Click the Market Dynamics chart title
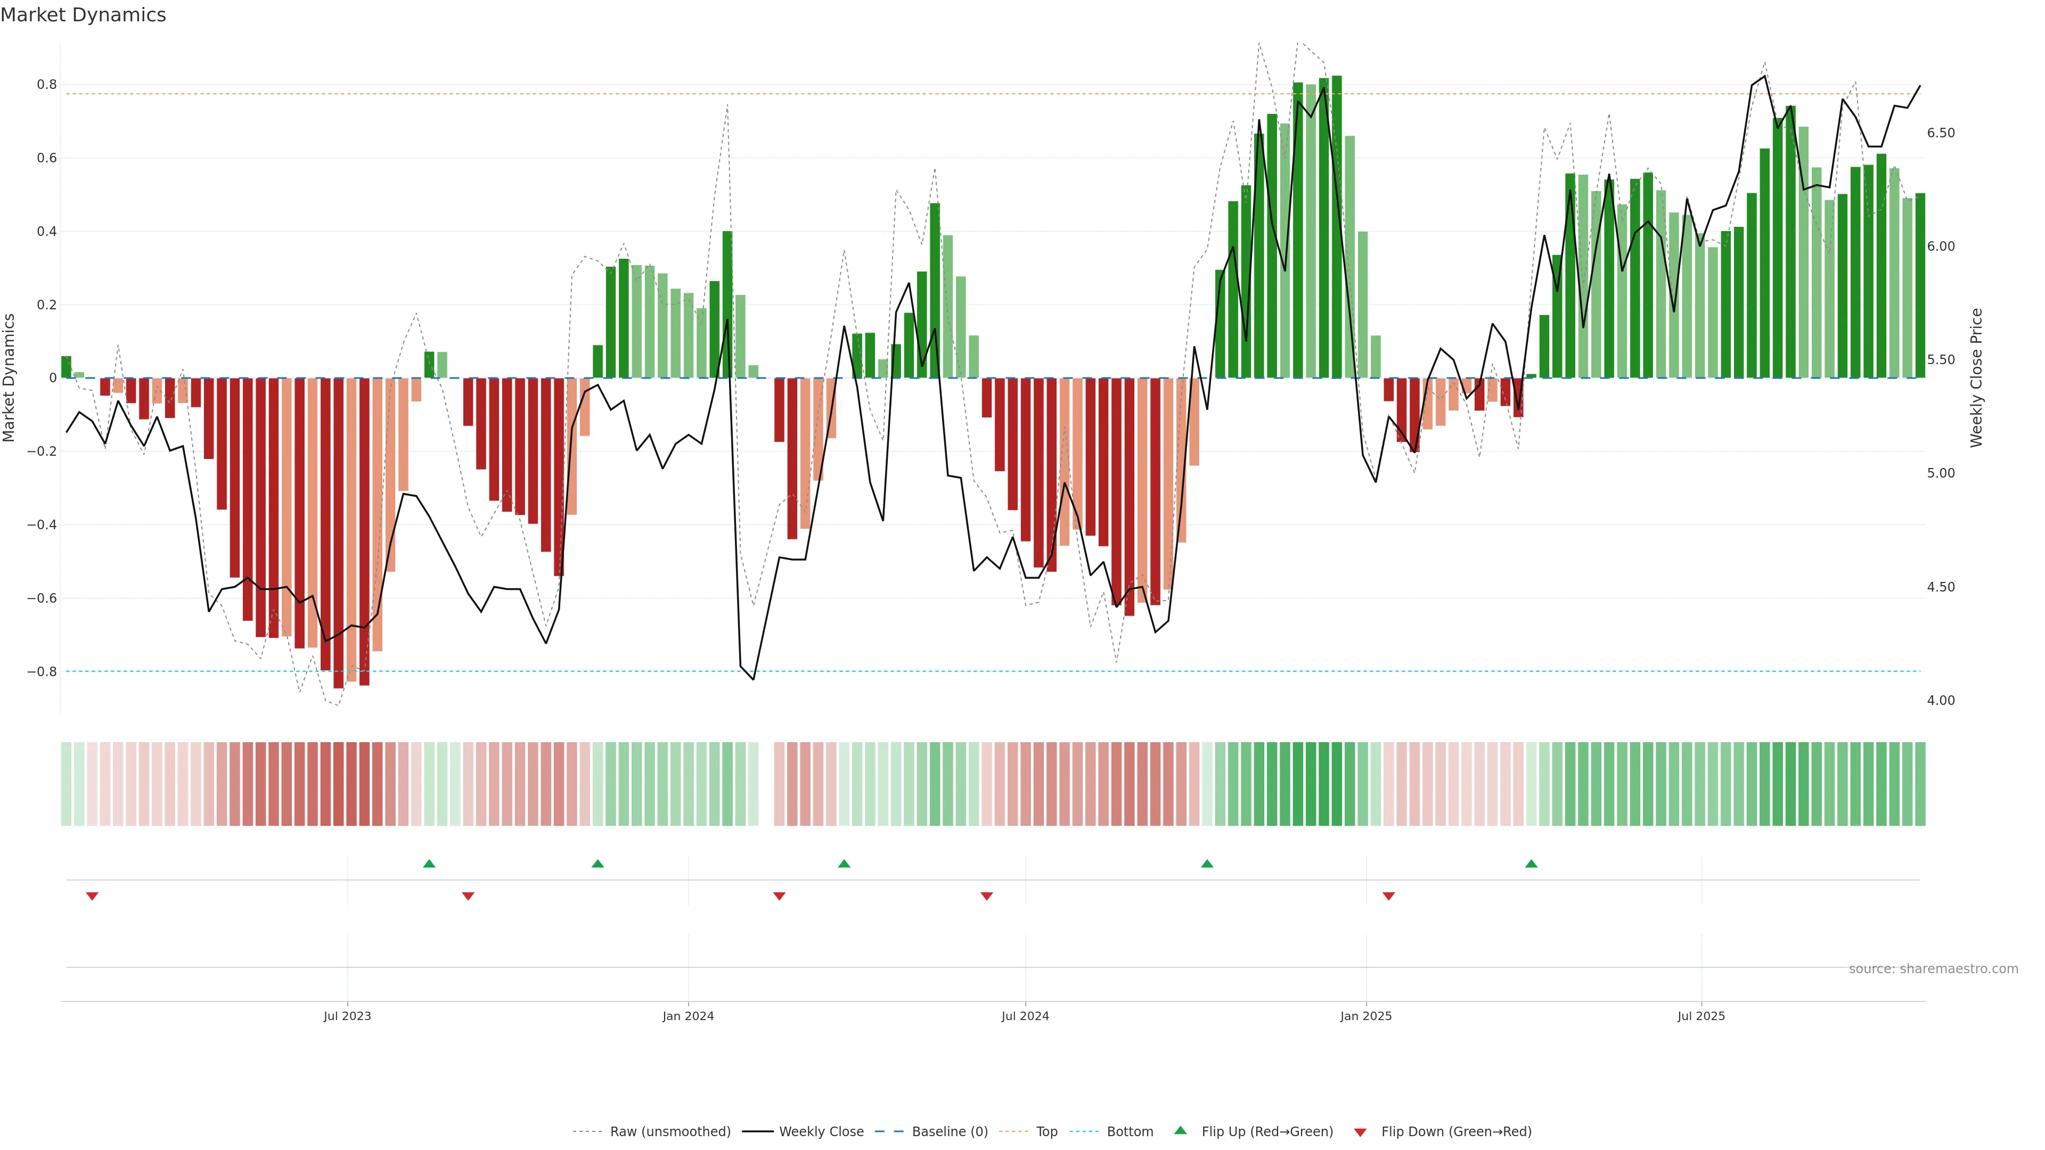 tap(84, 15)
